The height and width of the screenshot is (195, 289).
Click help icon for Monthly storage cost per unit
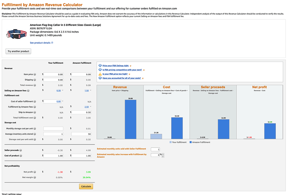coord(35,128)
